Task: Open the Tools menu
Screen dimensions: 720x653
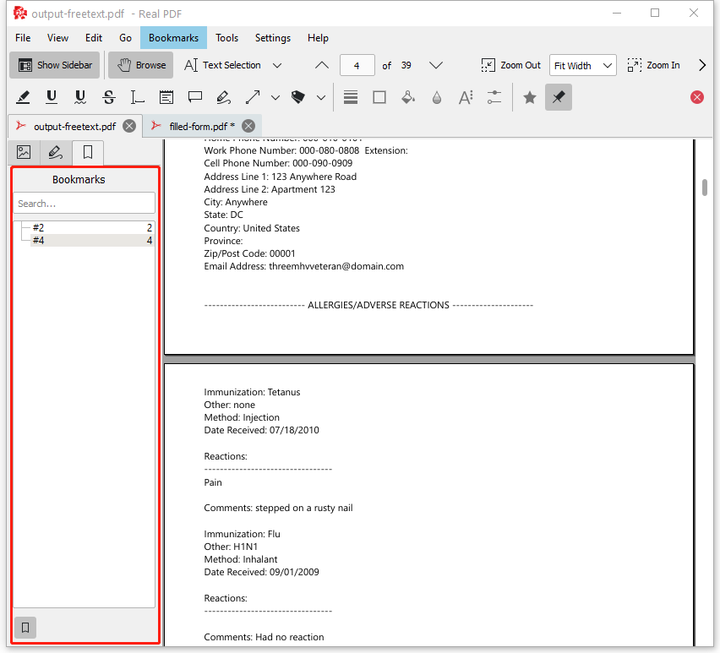Action: (x=226, y=38)
